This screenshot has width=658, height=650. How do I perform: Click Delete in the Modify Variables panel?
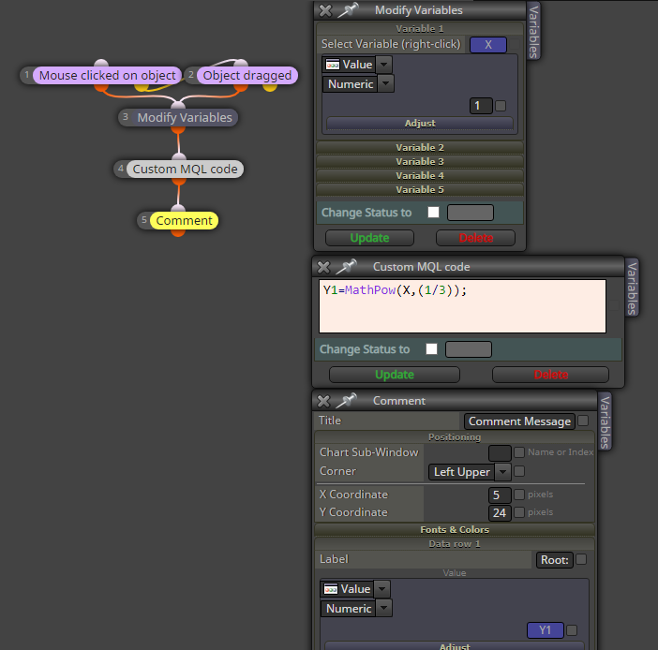[475, 238]
